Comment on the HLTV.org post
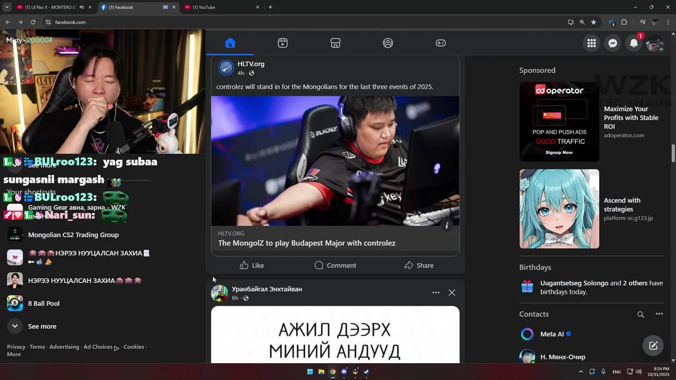The image size is (676, 380). [x=335, y=265]
